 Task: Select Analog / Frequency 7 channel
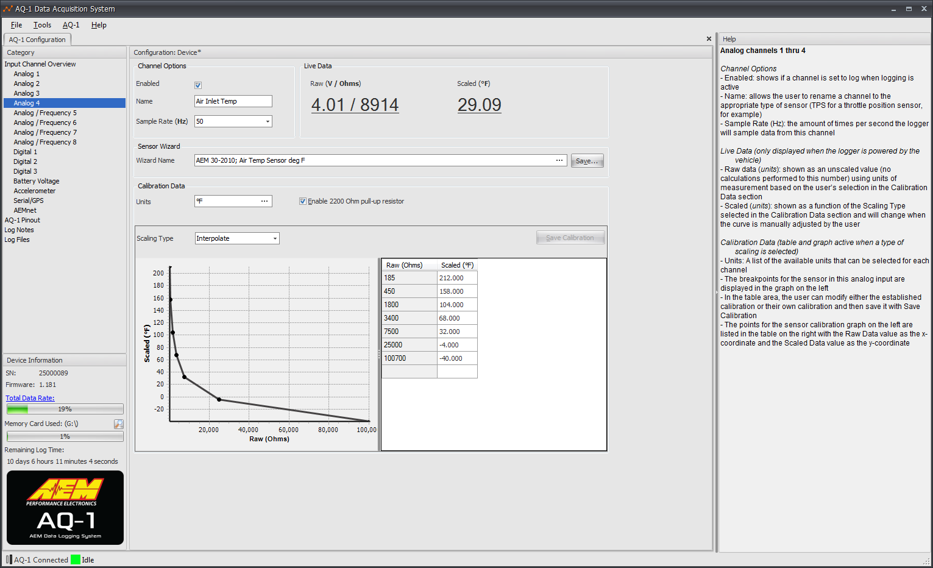point(45,132)
